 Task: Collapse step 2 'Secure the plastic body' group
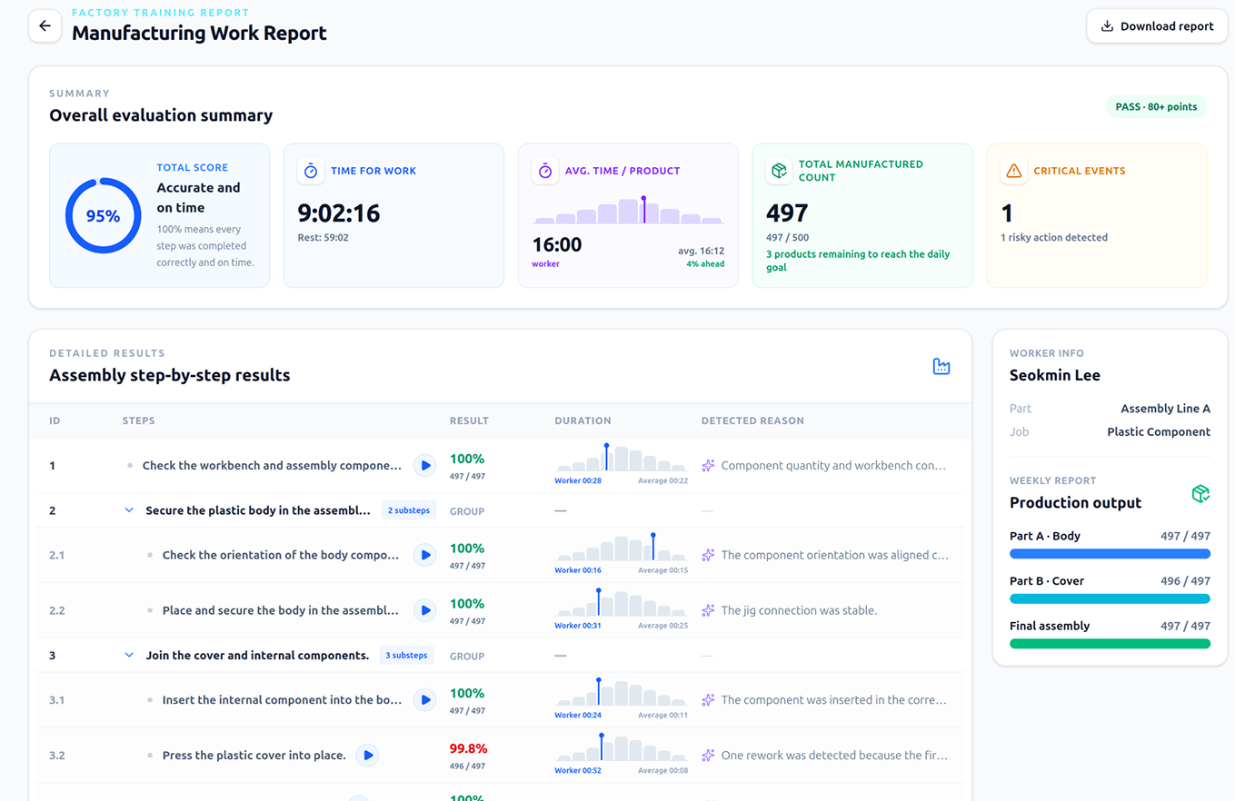click(129, 510)
